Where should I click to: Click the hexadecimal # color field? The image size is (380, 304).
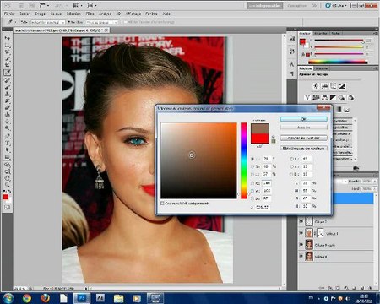click(263, 208)
